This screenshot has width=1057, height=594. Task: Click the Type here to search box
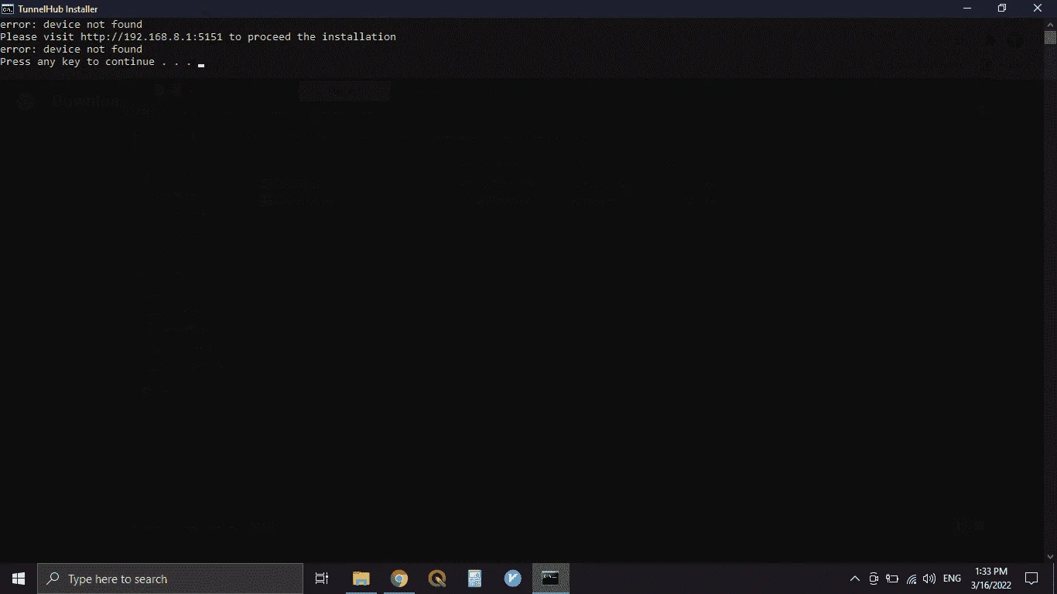point(170,579)
